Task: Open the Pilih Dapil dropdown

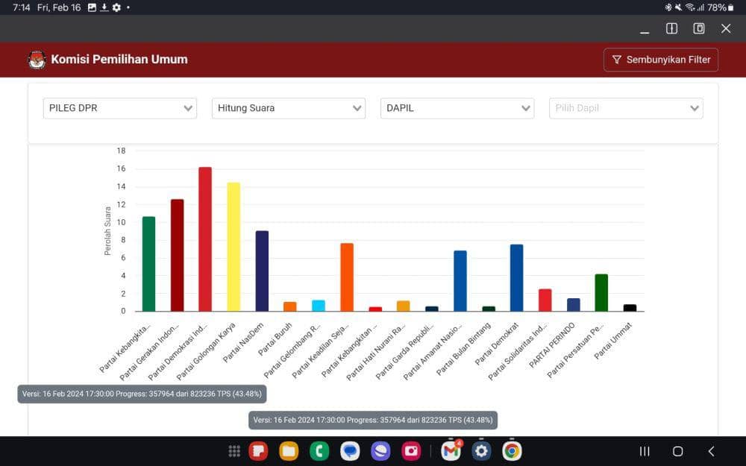Action: tap(626, 108)
